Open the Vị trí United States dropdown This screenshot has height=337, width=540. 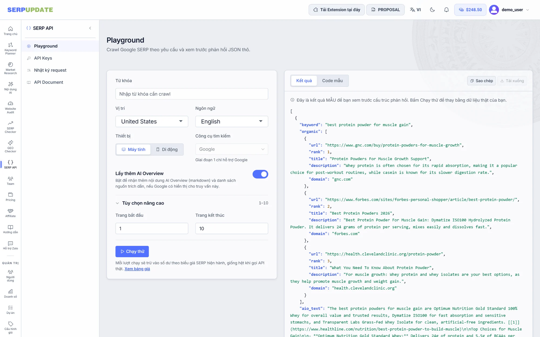(x=152, y=122)
